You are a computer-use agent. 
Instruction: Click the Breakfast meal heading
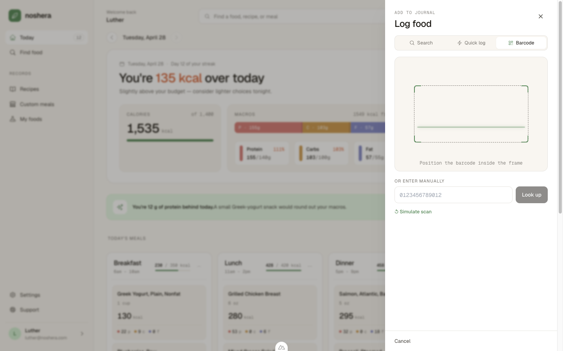pyautogui.click(x=127, y=263)
